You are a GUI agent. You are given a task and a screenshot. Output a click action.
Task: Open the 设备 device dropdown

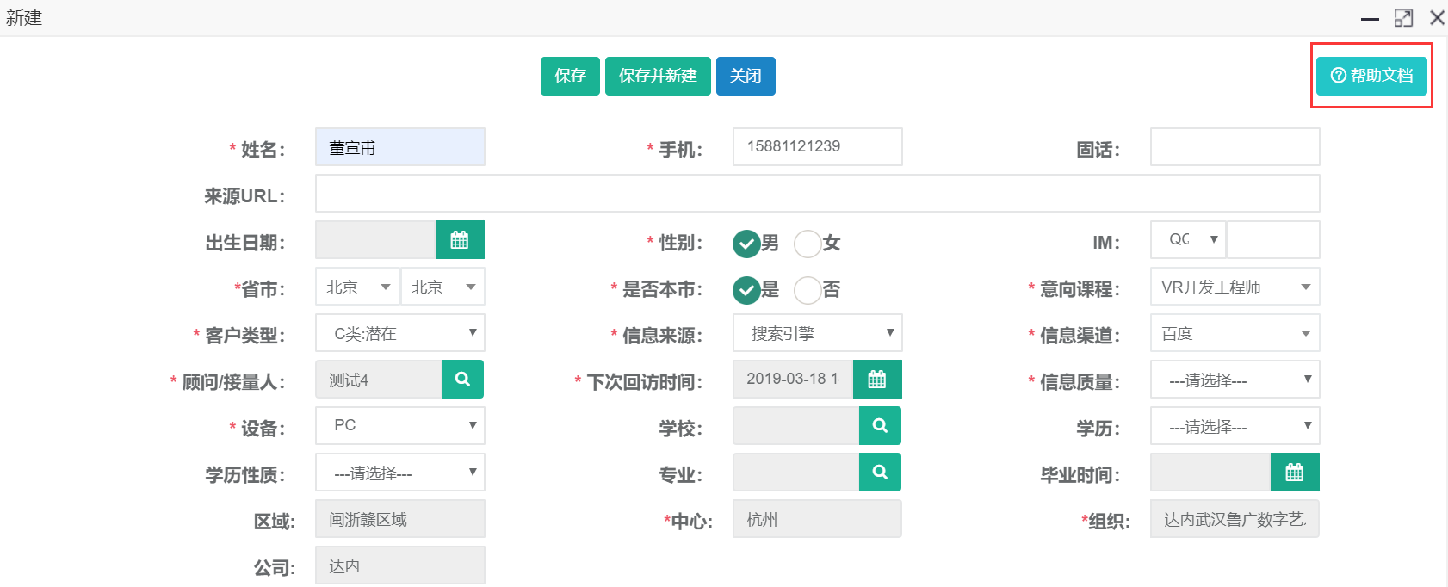coord(399,426)
